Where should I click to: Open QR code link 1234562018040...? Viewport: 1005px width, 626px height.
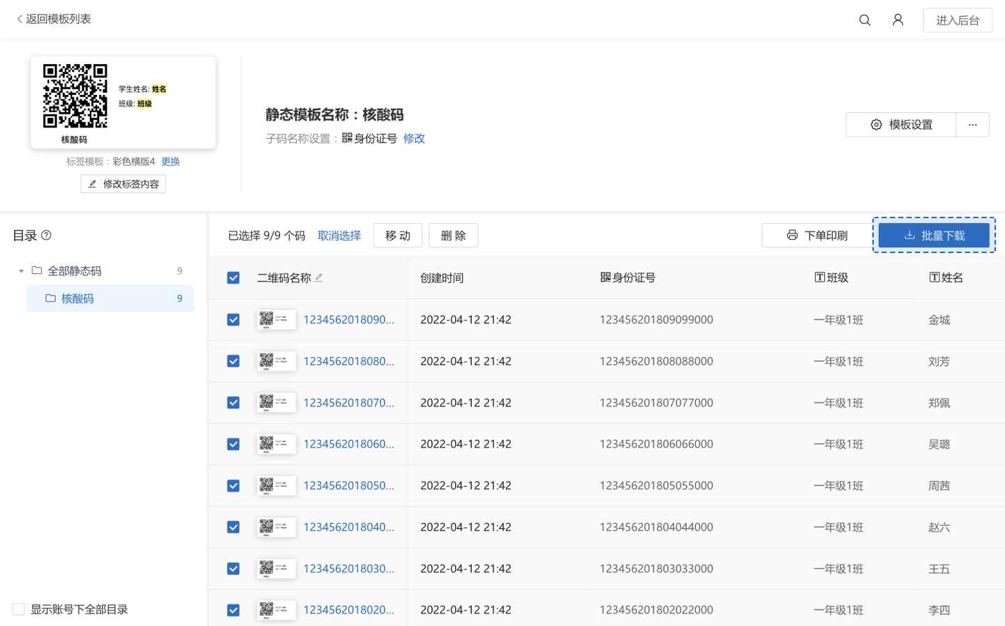(x=349, y=527)
